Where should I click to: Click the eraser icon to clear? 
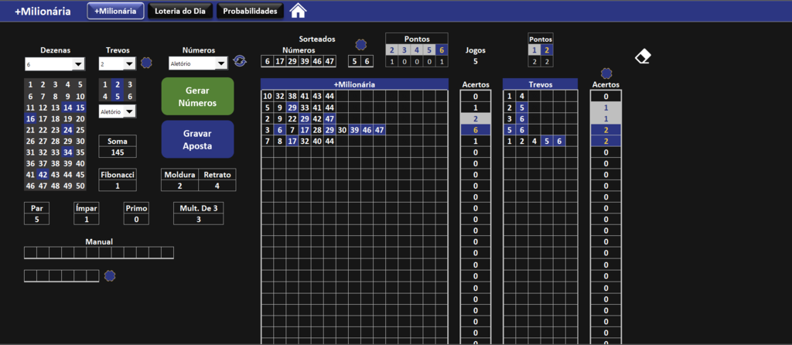tap(643, 56)
